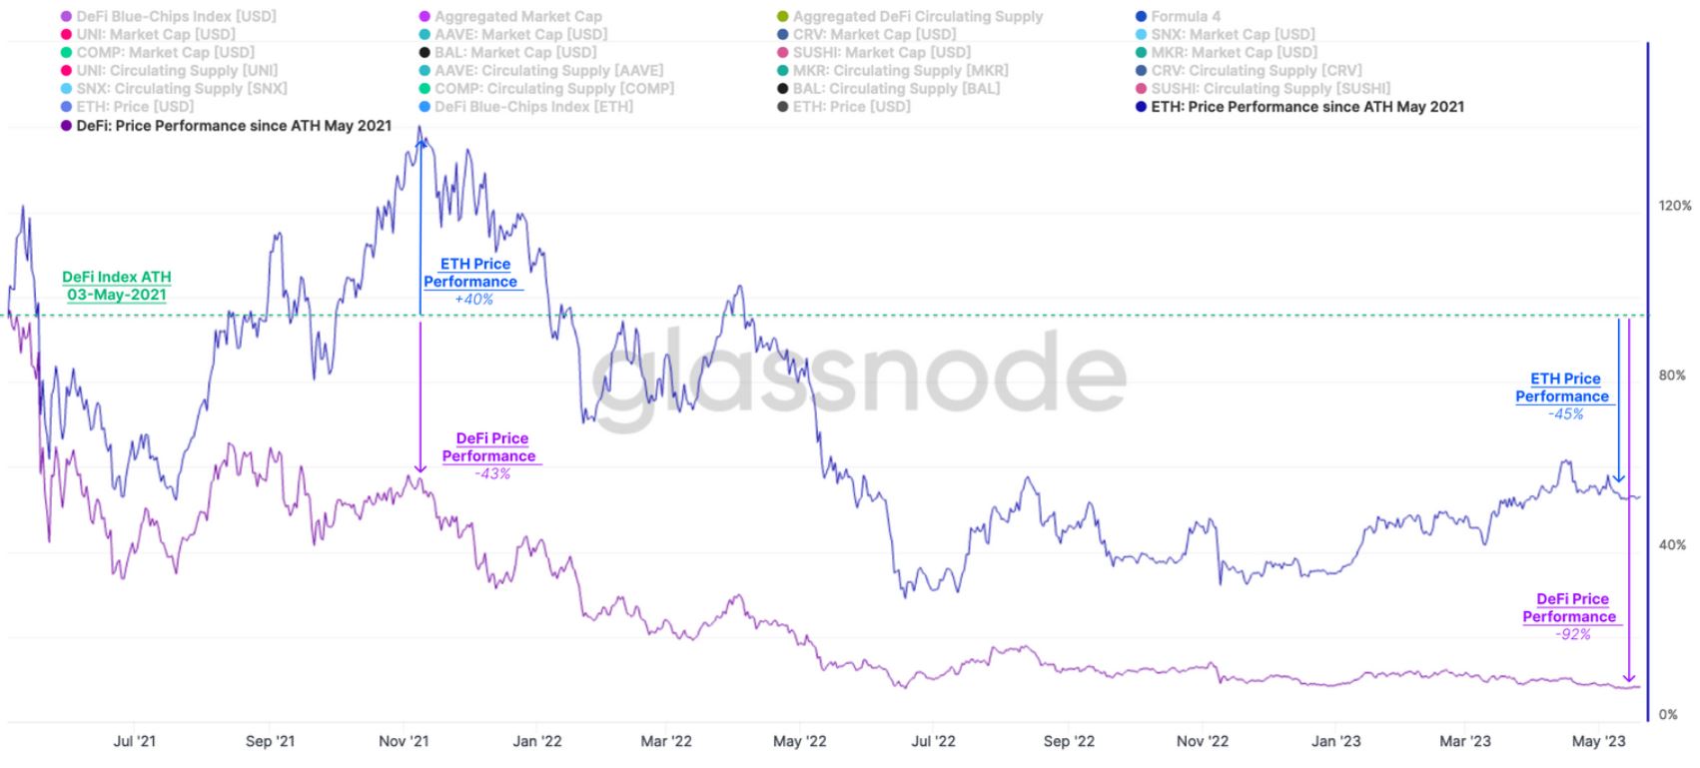The image size is (1700, 768).
Task: Toggle Aggregated DeFi Circulating Supply legend entry
Action: coord(917,17)
